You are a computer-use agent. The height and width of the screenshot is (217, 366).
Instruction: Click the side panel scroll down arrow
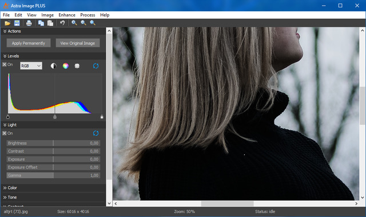109,203
